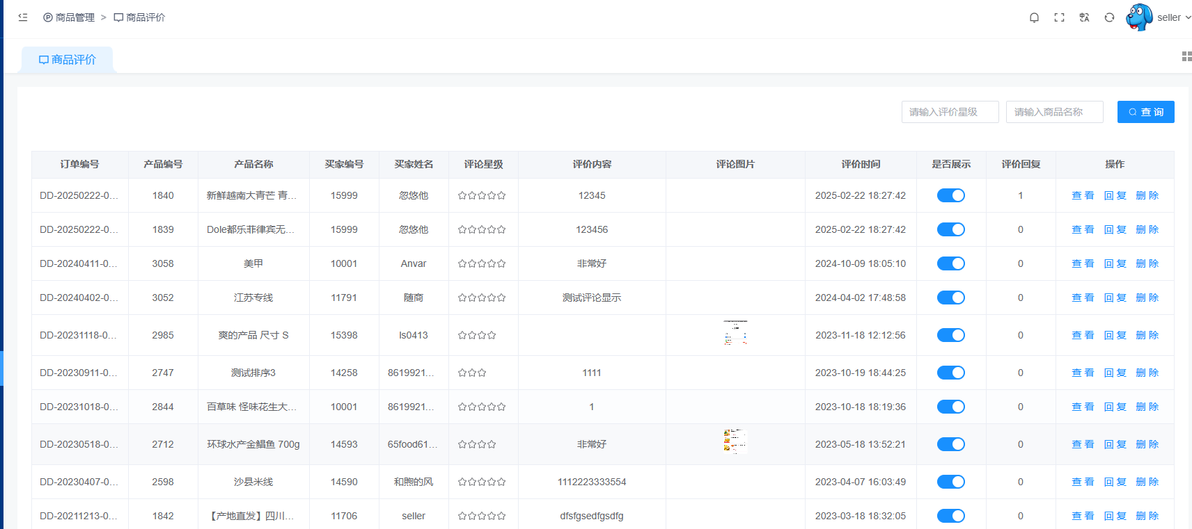The height and width of the screenshot is (529, 1192).
Task: Click the blue dog user avatar
Action: 1139,17
